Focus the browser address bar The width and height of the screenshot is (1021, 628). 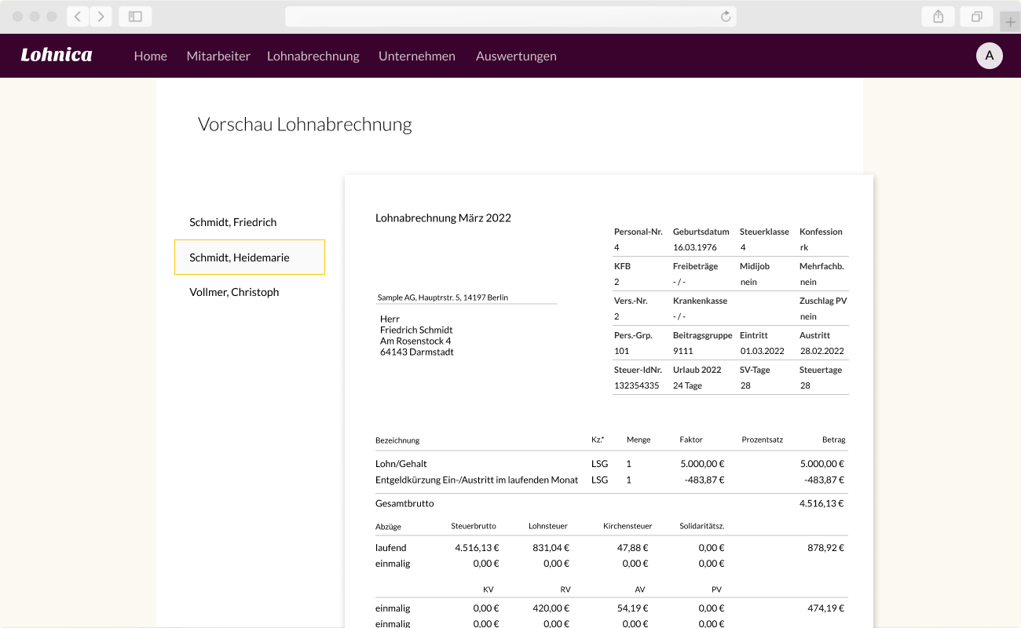(510, 16)
